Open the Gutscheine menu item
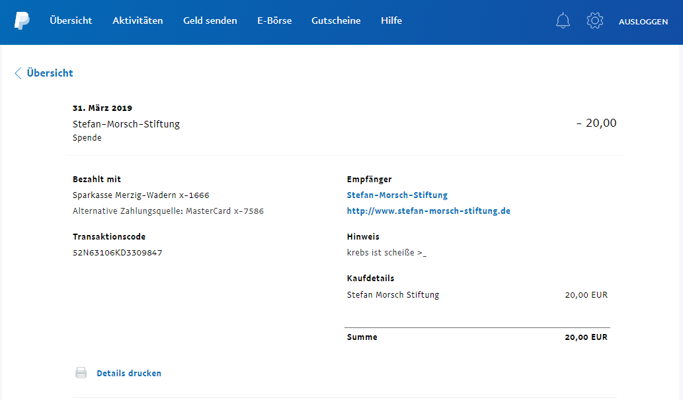Viewport: 683px width, 400px height. click(336, 20)
